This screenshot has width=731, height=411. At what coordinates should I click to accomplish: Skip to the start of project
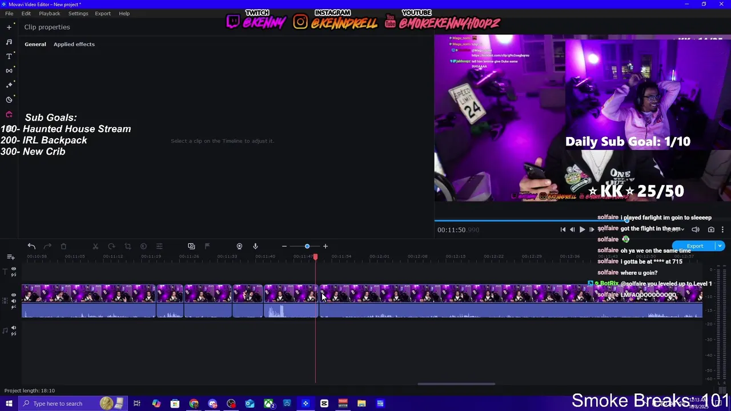(x=563, y=229)
